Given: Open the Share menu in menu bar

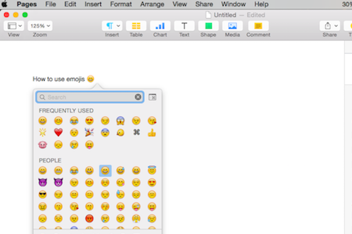Looking at the screenshot, I should [204, 4].
